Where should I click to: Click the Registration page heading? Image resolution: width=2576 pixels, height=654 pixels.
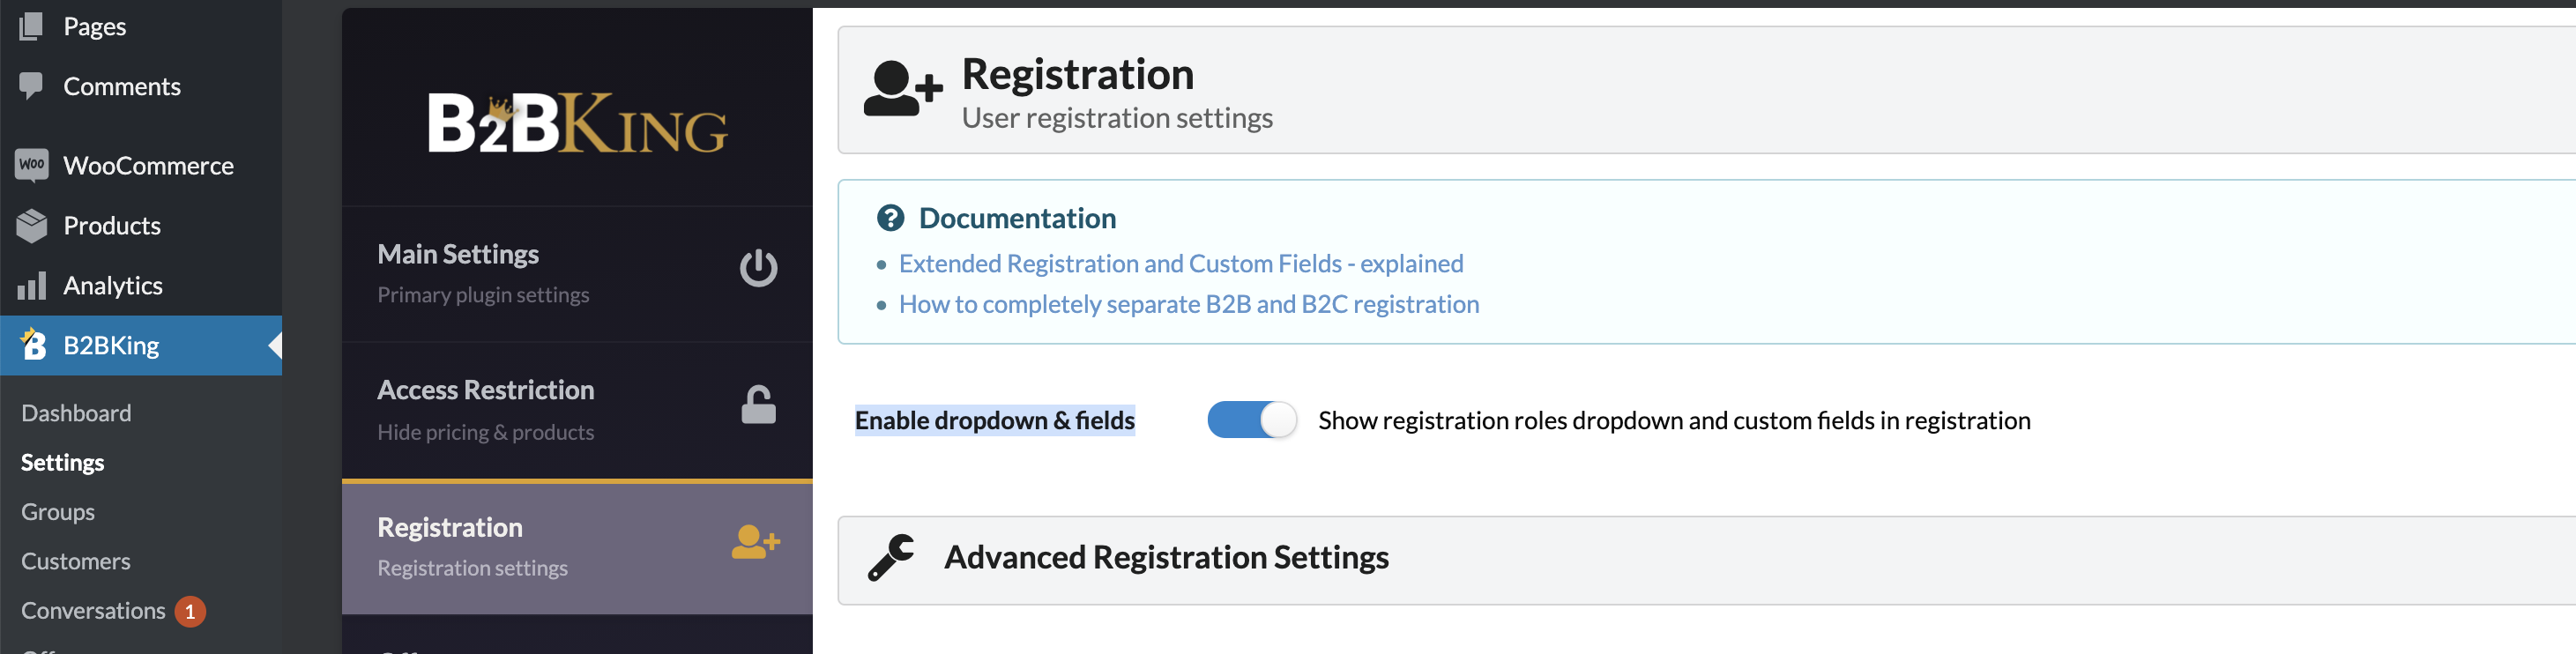(x=1078, y=74)
